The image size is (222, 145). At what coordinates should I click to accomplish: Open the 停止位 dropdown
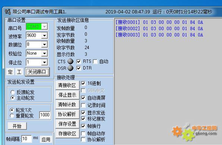(44, 62)
